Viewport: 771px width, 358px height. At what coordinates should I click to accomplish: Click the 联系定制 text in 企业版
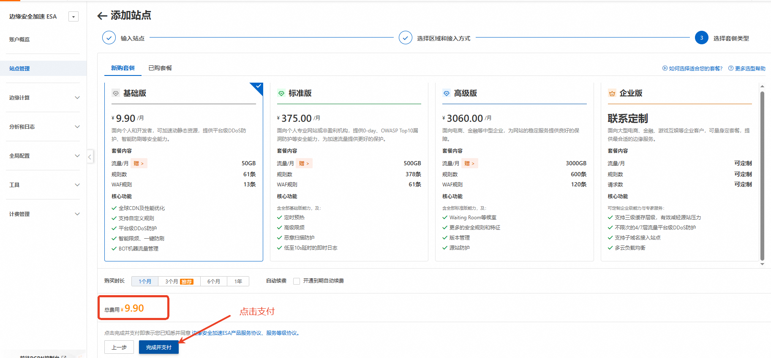[628, 118]
